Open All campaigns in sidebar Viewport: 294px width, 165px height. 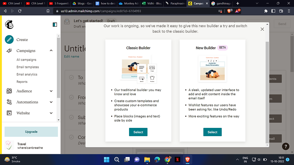tap(26, 60)
